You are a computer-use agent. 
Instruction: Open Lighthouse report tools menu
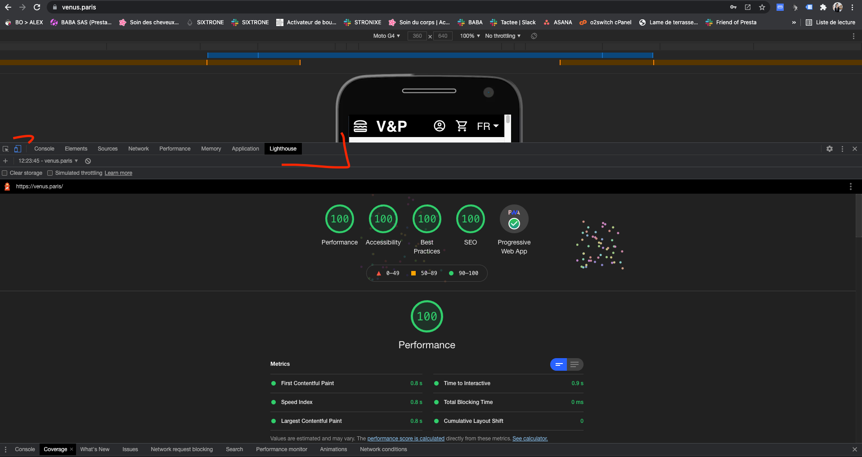click(x=850, y=186)
